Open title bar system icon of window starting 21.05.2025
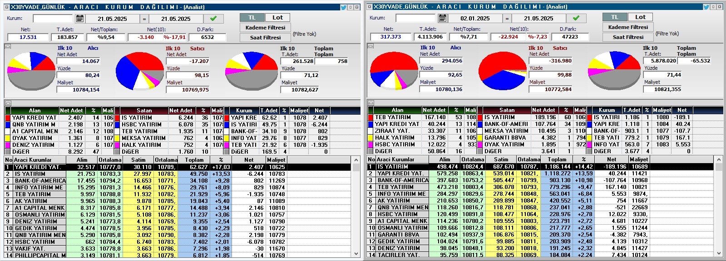This screenshot has height=261, width=726. tap(7, 7)
